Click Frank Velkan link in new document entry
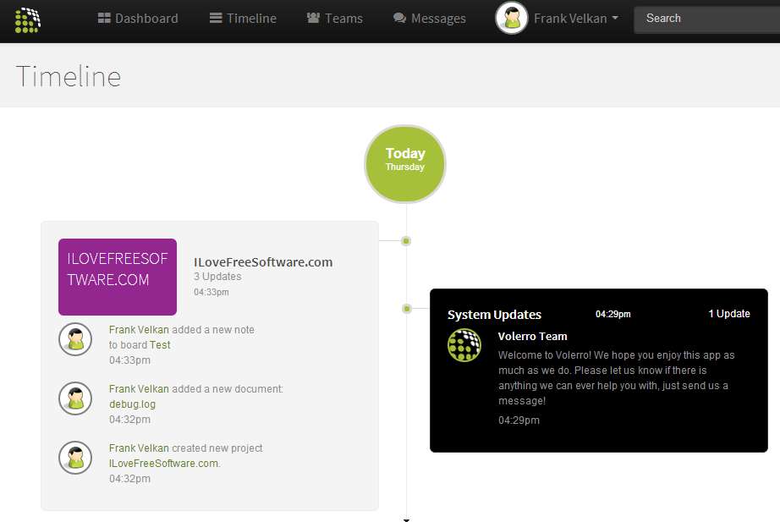Viewport: 780px width, 522px height. [x=139, y=389]
